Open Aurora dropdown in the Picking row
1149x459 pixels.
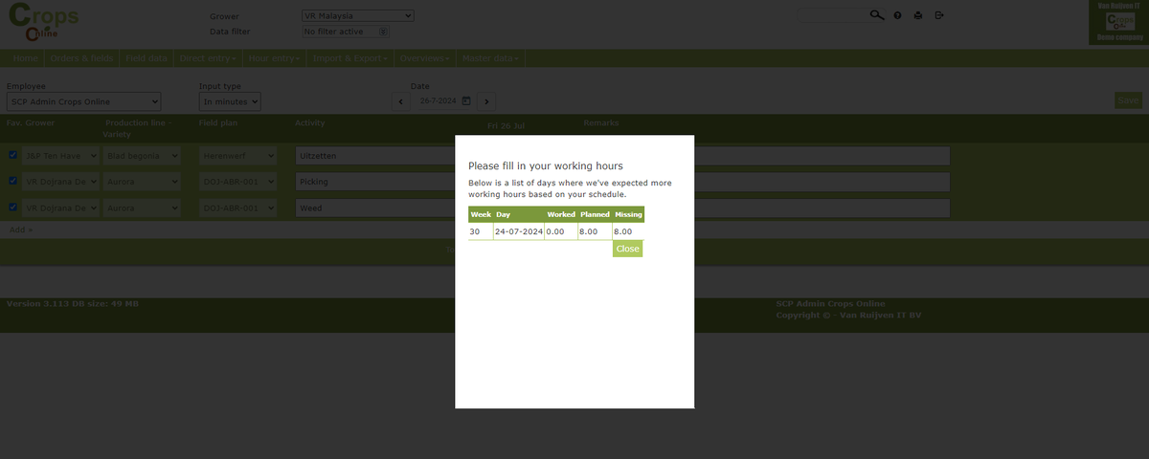point(142,182)
